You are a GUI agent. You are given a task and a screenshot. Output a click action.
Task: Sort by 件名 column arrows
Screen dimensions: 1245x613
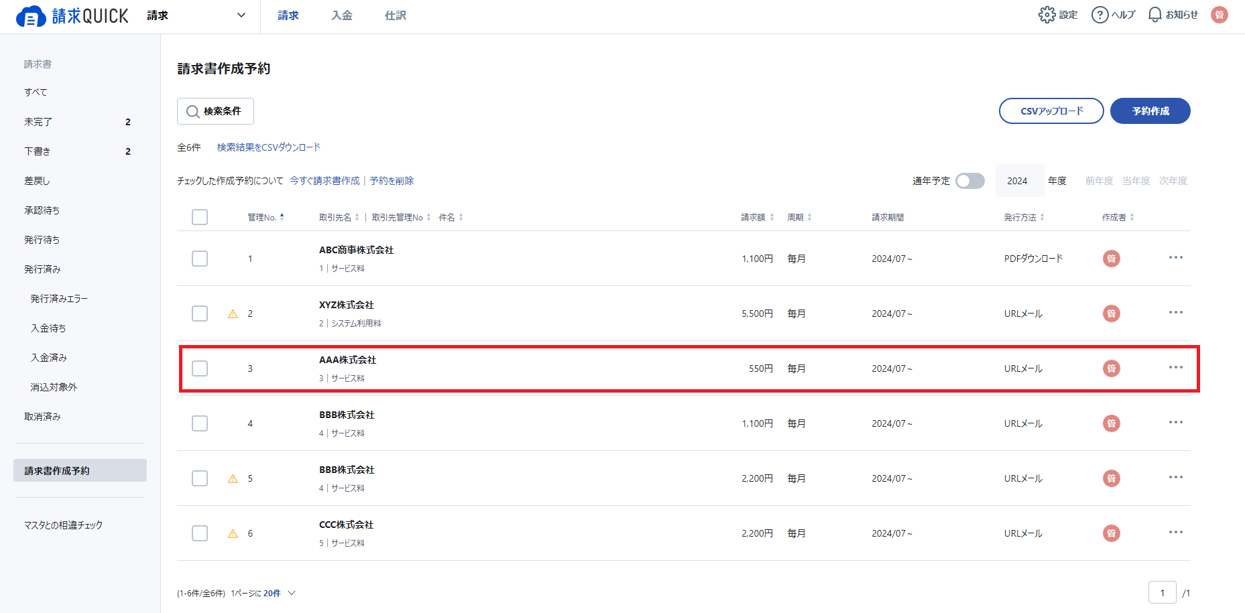461,217
